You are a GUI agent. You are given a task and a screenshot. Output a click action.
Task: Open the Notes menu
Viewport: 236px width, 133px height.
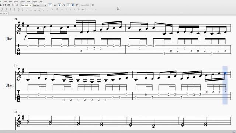(x=15, y=1)
